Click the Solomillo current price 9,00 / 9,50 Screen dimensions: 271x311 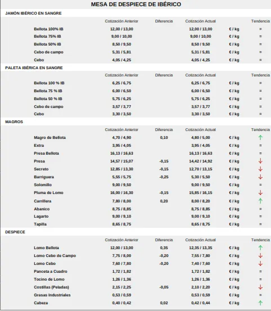(201, 185)
